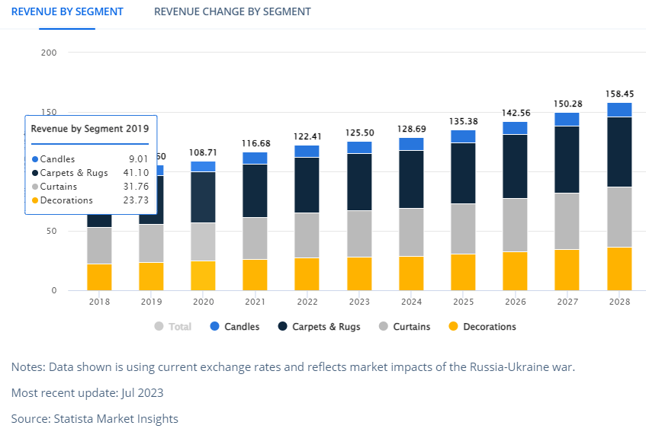The image size is (646, 435).
Task: Select the 2022 Decorations bar segment
Action: click(307, 274)
